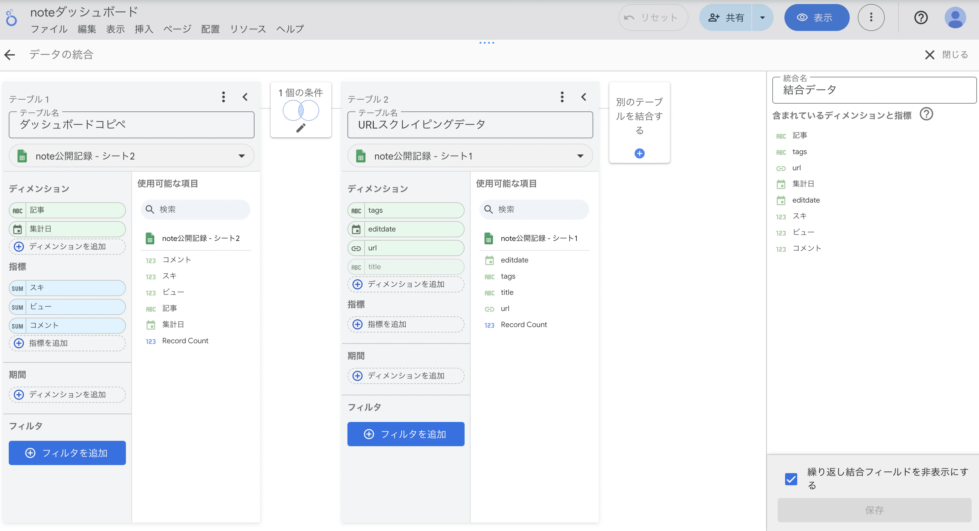Click the SUM icon on コメント metric

pos(18,326)
